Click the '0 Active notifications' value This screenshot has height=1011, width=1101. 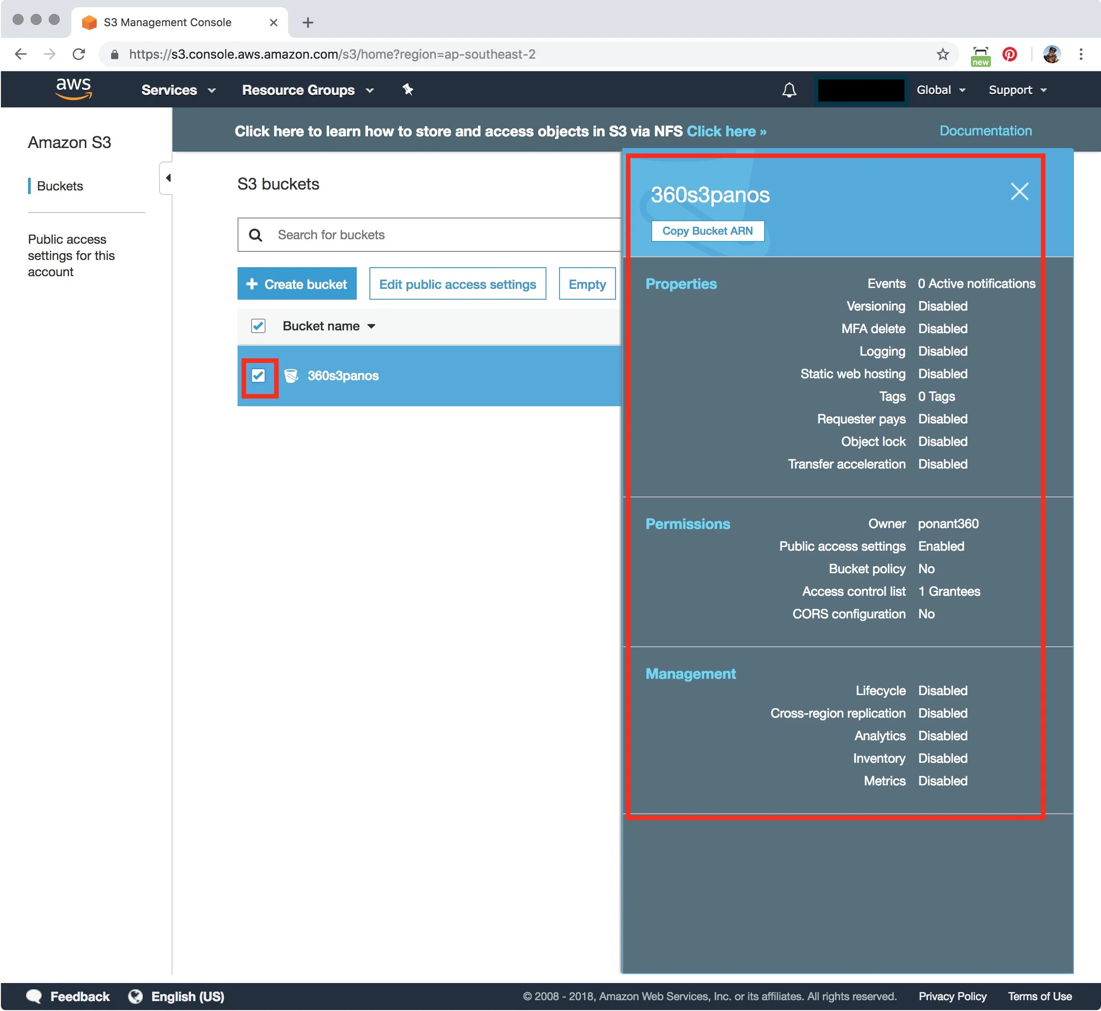click(976, 283)
